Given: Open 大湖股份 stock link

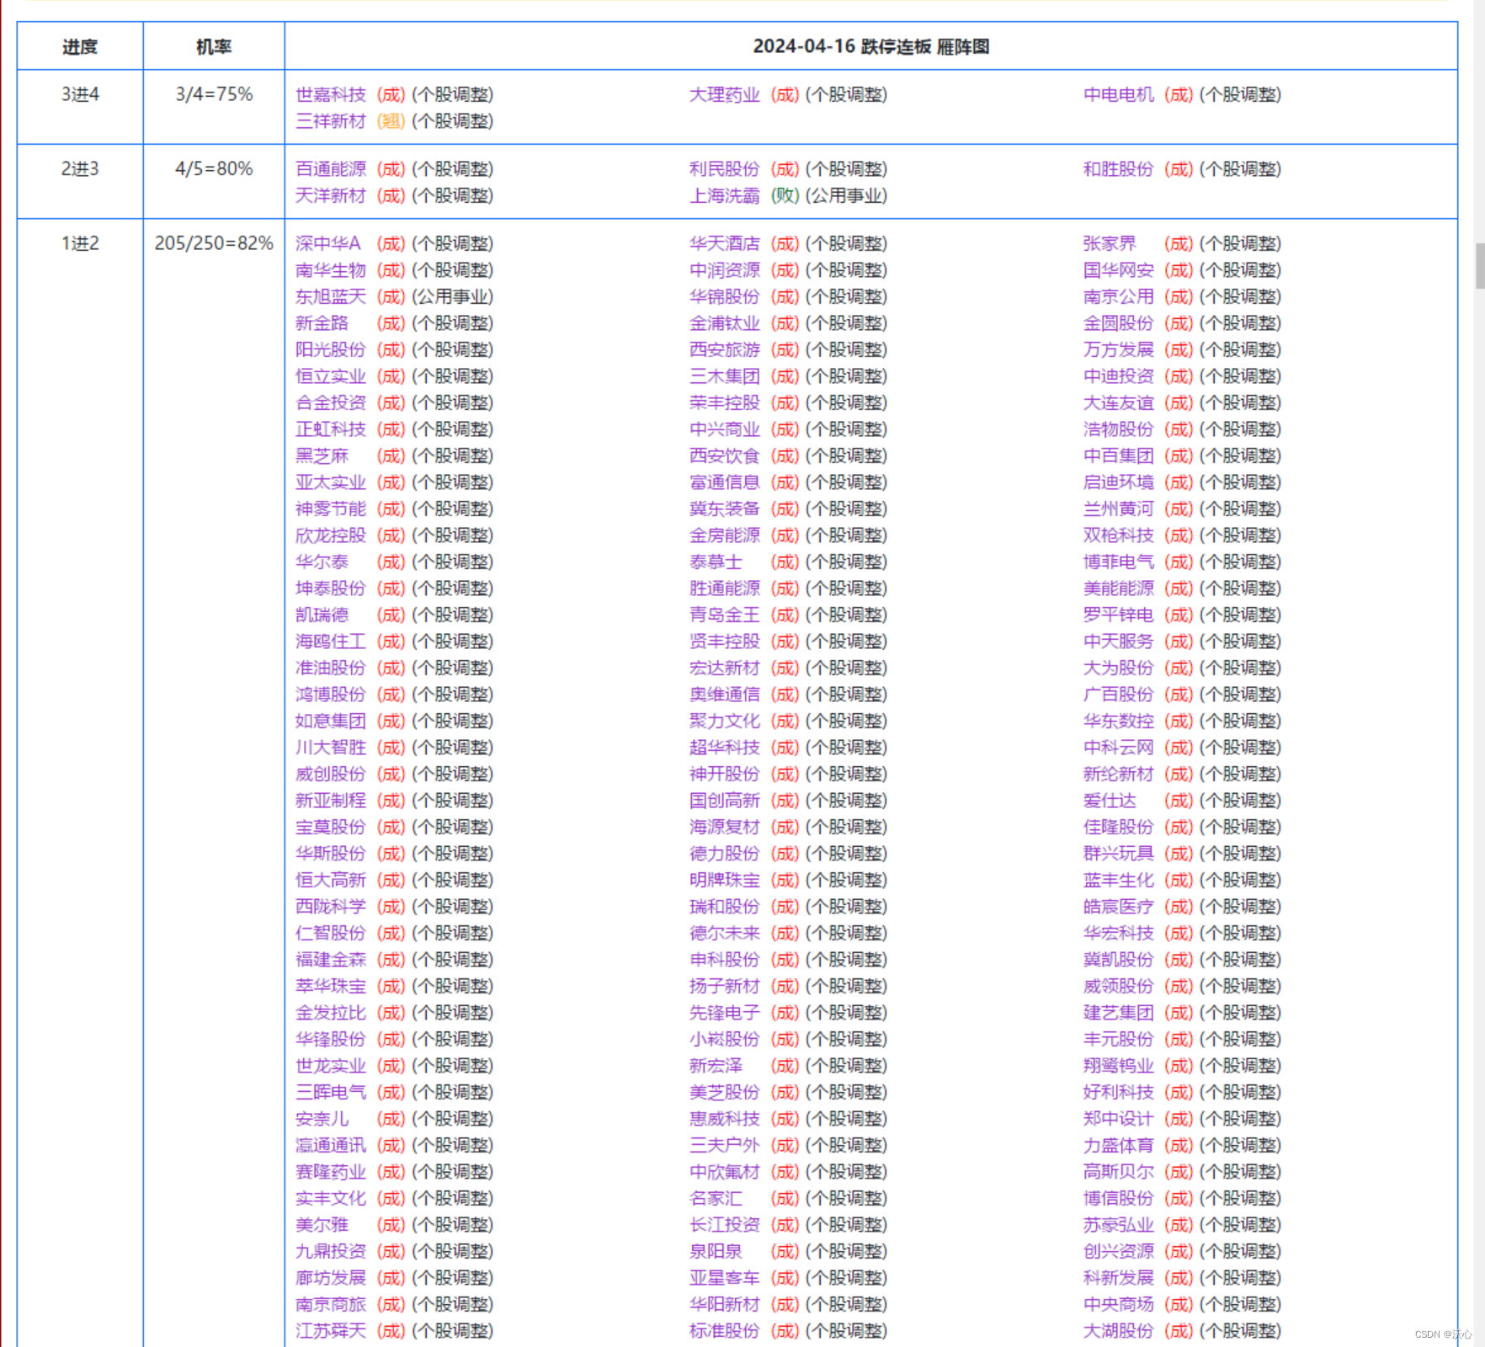Looking at the screenshot, I should click(x=1119, y=1331).
